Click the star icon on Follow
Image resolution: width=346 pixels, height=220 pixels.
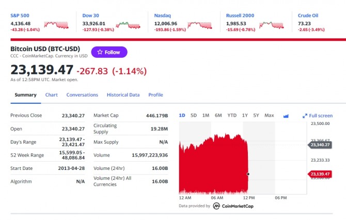click(x=99, y=52)
